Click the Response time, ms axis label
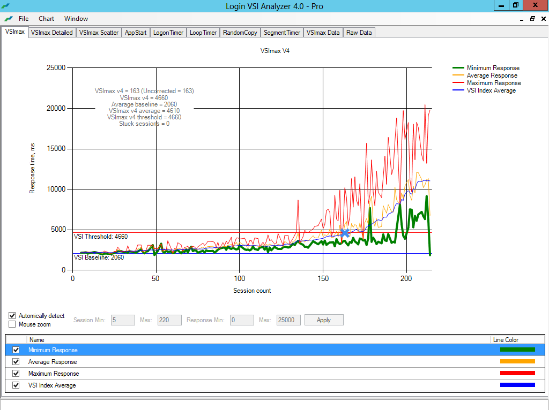549x410 pixels. point(32,168)
